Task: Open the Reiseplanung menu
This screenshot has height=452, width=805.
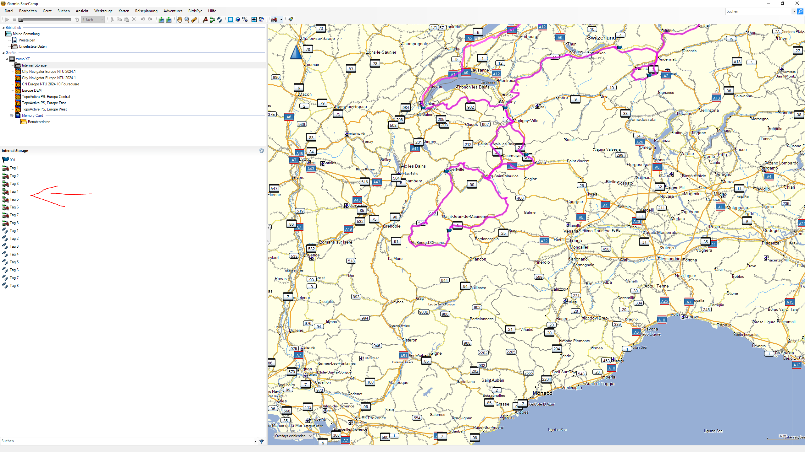Action: (146, 11)
